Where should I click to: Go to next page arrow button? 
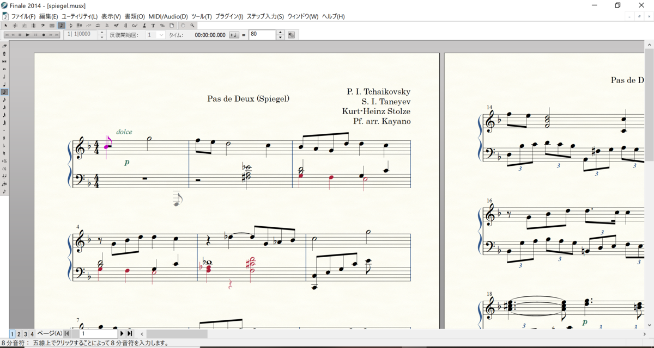(122, 334)
